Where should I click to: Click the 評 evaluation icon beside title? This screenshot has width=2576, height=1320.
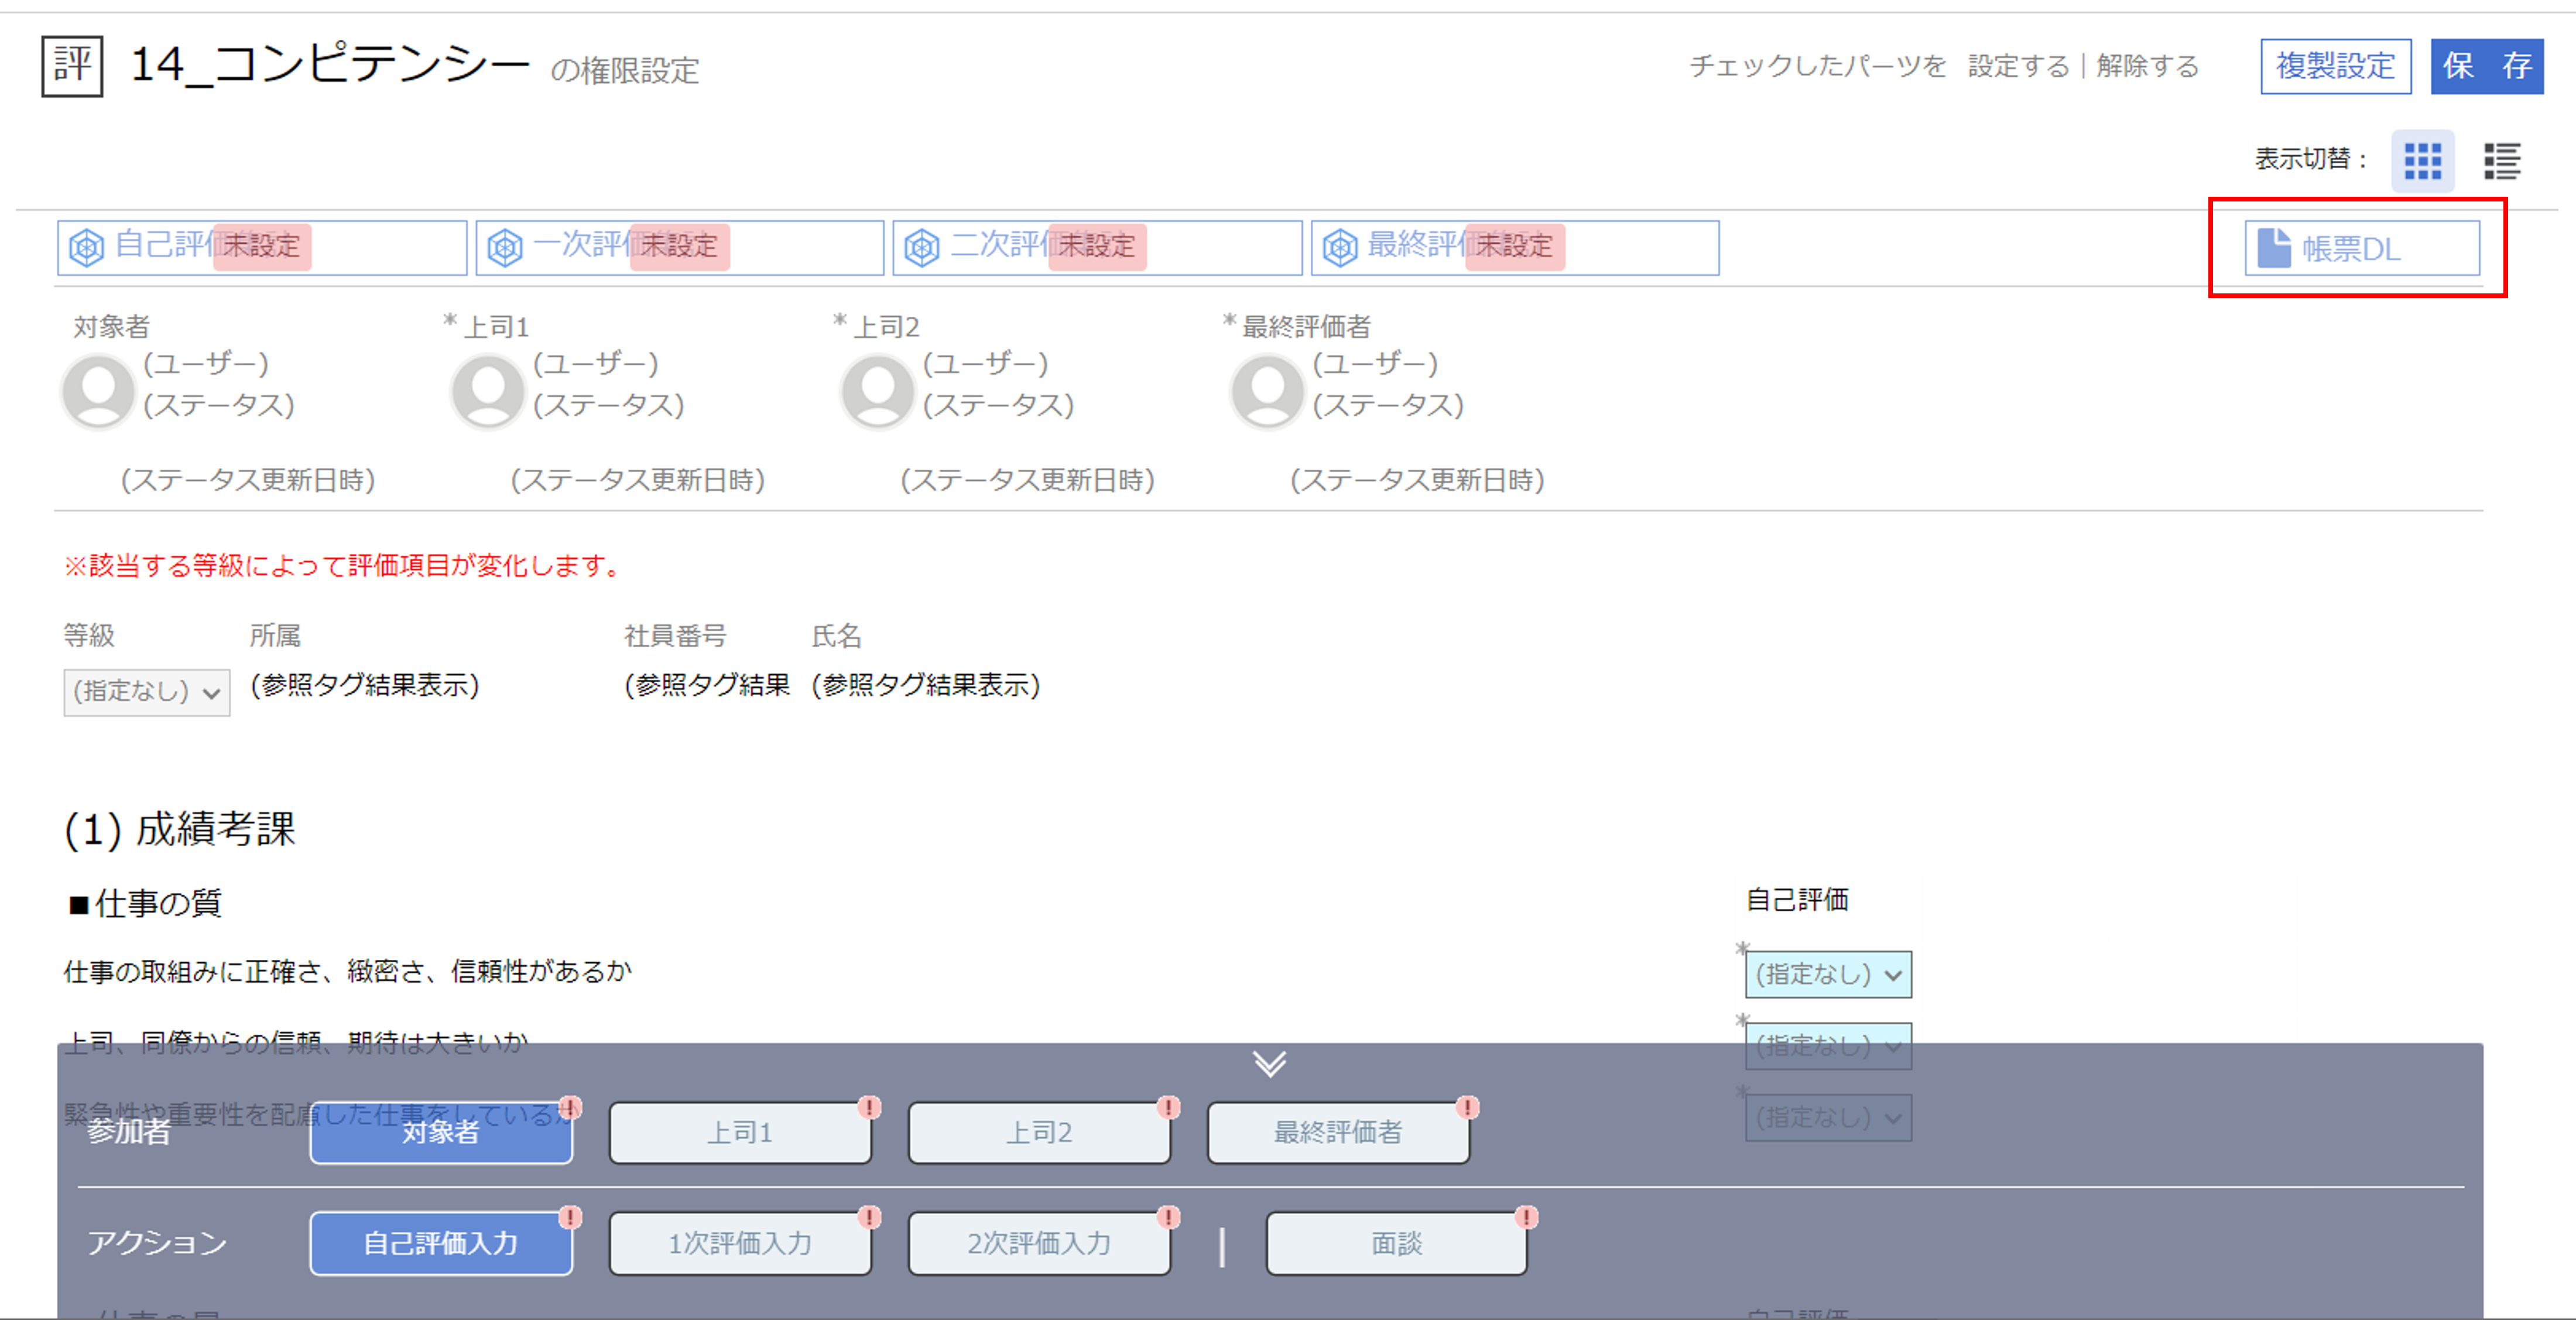tap(71, 66)
